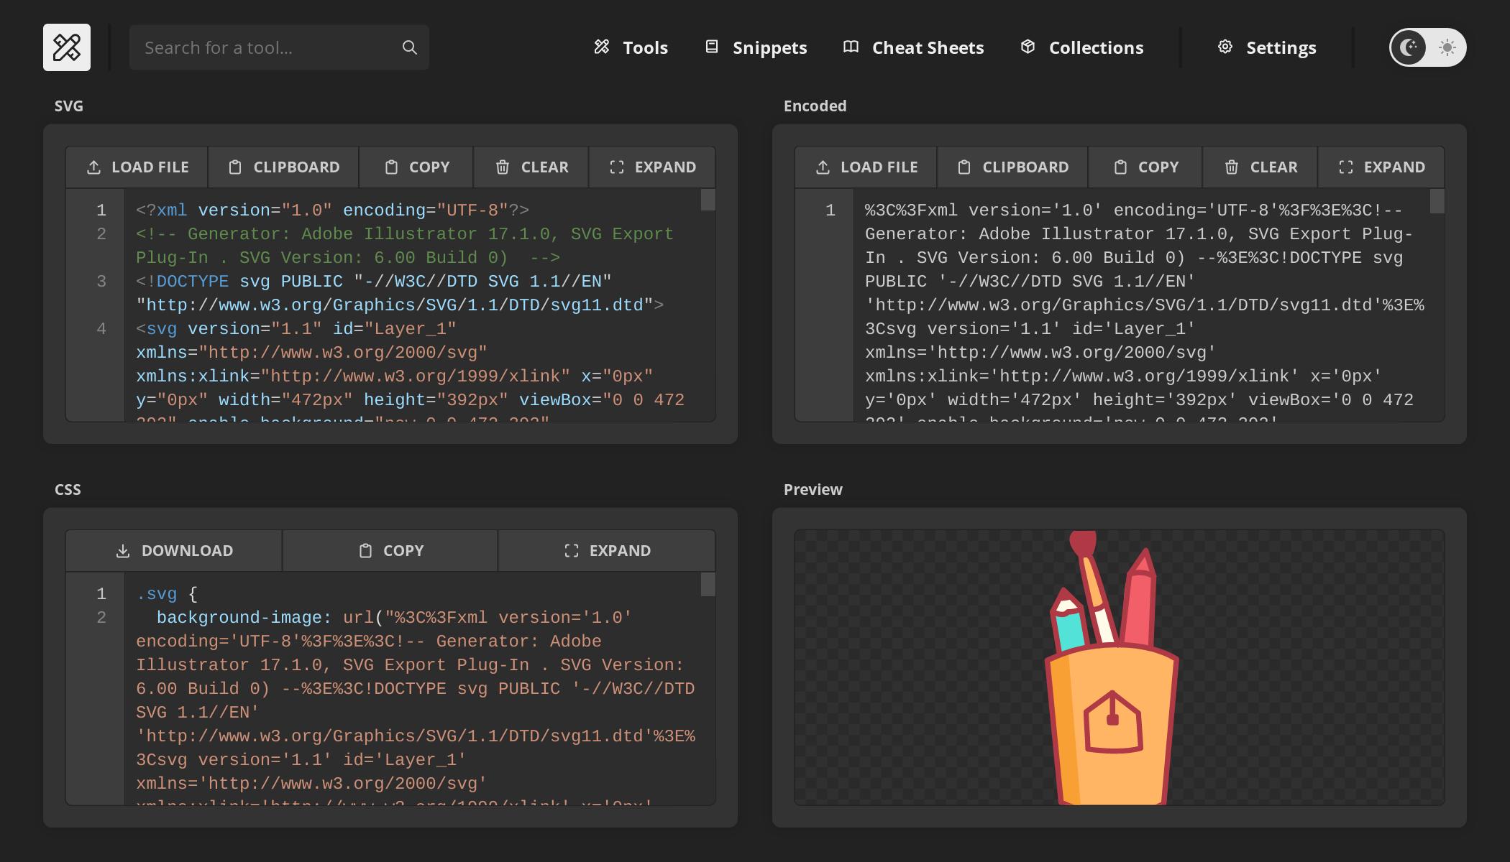Screen dimensions: 1510x862
Task: Open the Cheat Sheets menu
Action: [x=913, y=47]
